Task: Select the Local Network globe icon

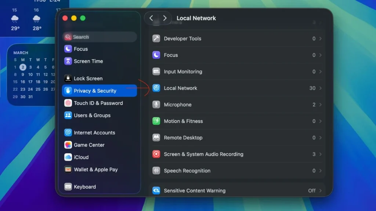Action: (x=156, y=88)
